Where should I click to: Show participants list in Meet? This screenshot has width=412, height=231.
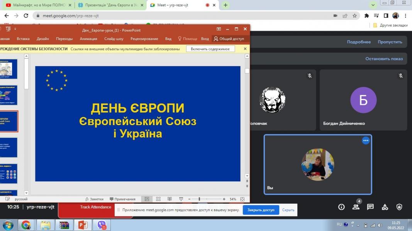(356, 207)
